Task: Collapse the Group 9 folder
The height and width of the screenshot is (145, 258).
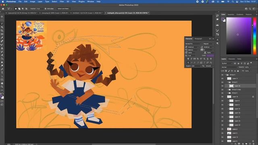Action: coord(227,82)
